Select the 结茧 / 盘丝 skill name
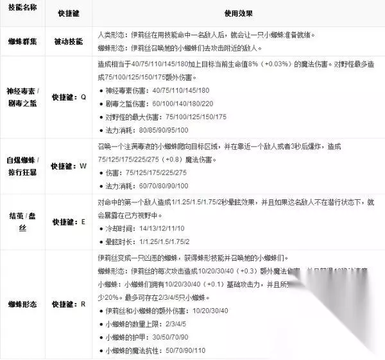 tap(22, 222)
